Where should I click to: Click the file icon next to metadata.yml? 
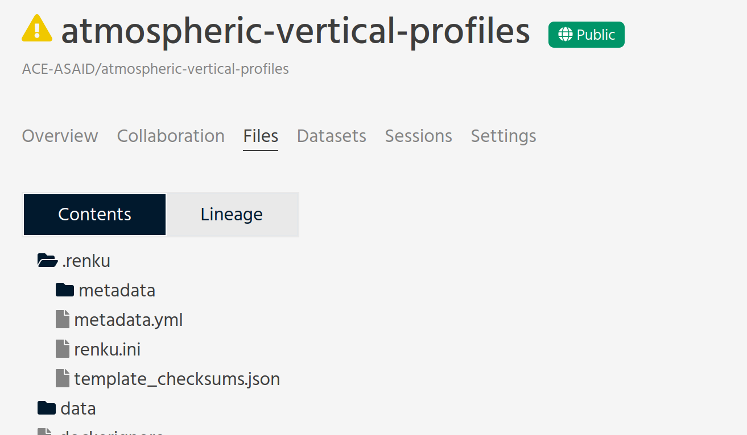(x=63, y=319)
